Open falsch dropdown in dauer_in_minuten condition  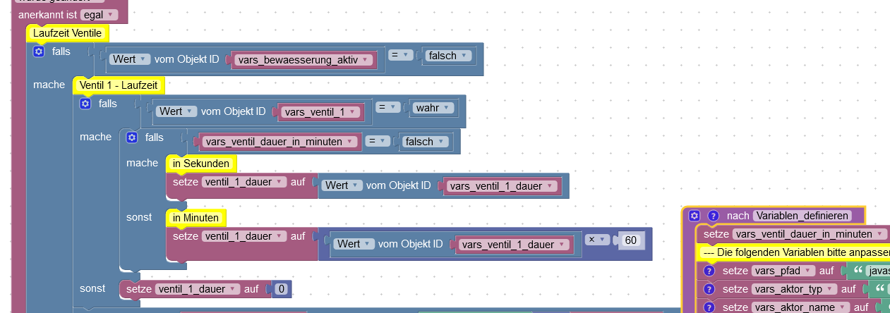425,142
